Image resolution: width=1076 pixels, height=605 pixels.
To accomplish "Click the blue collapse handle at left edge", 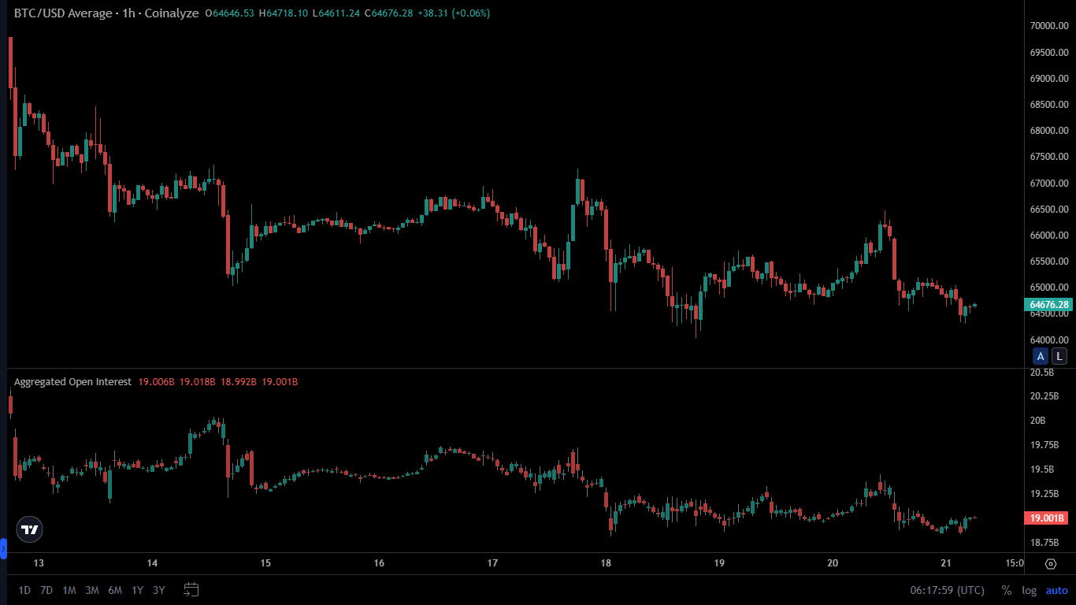I will 3,548.
